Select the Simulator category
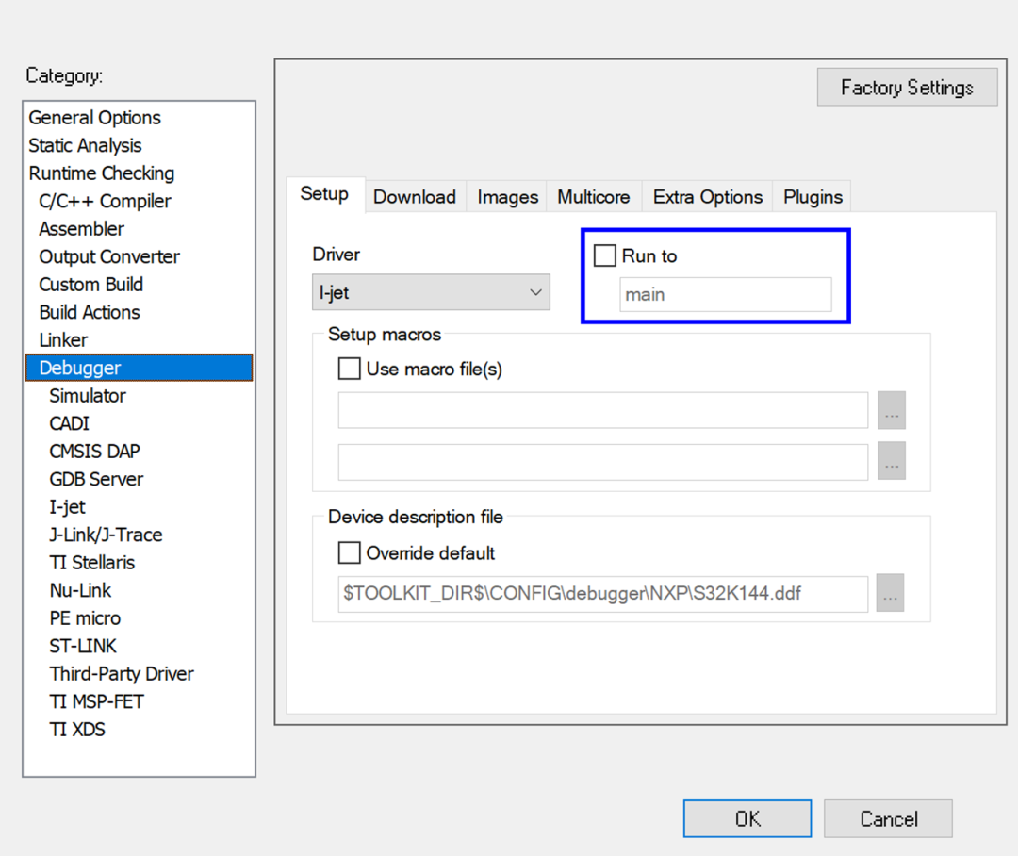 point(88,395)
